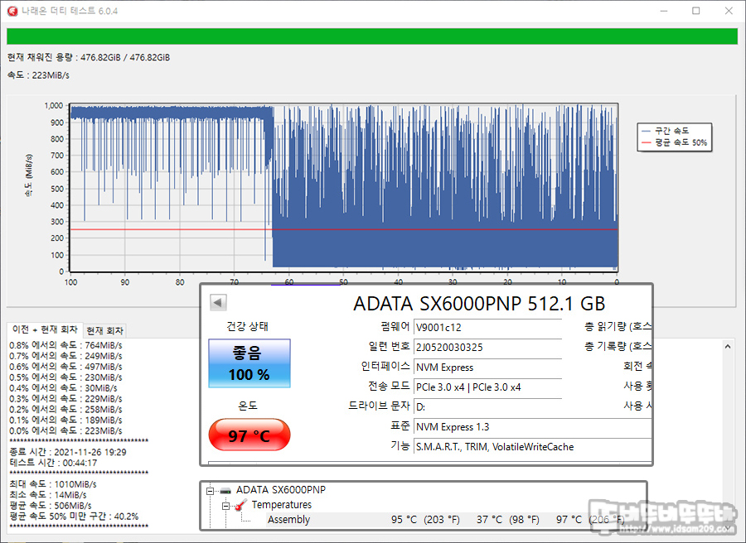The image size is (746, 543).
Task: Select ADATA SX6000PNP tree label
Action: pyautogui.click(x=281, y=490)
